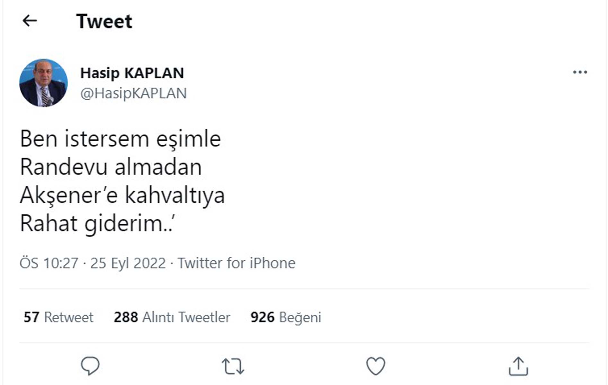The height and width of the screenshot is (385, 608).
Task: Open the Twitter for iPhone source label
Action: [x=236, y=263]
